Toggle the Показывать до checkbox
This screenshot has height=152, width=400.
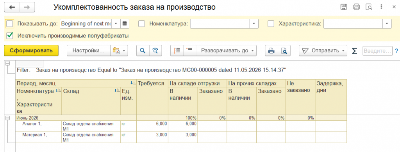9,24
